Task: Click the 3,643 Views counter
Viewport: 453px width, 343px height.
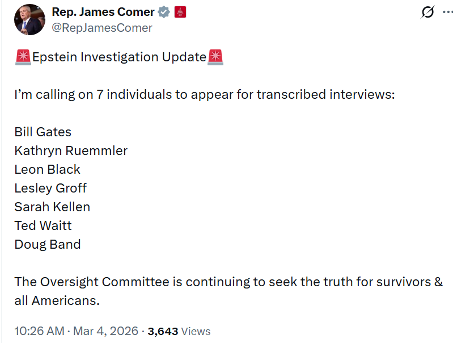Action: pyautogui.click(x=179, y=331)
